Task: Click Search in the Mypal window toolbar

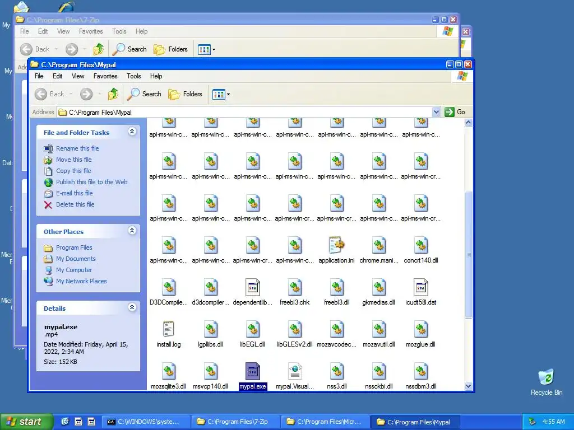Action: [x=144, y=94]
